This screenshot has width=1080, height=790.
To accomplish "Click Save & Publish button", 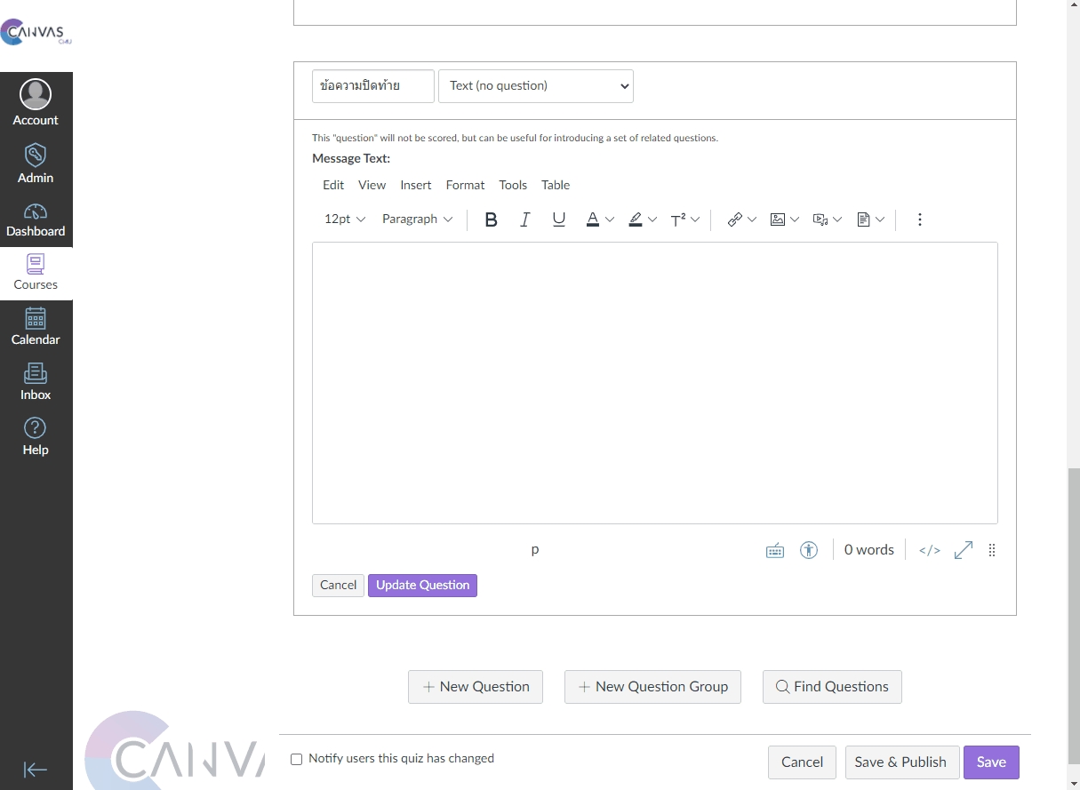I will pyautogui.click(x=900, y=762).
